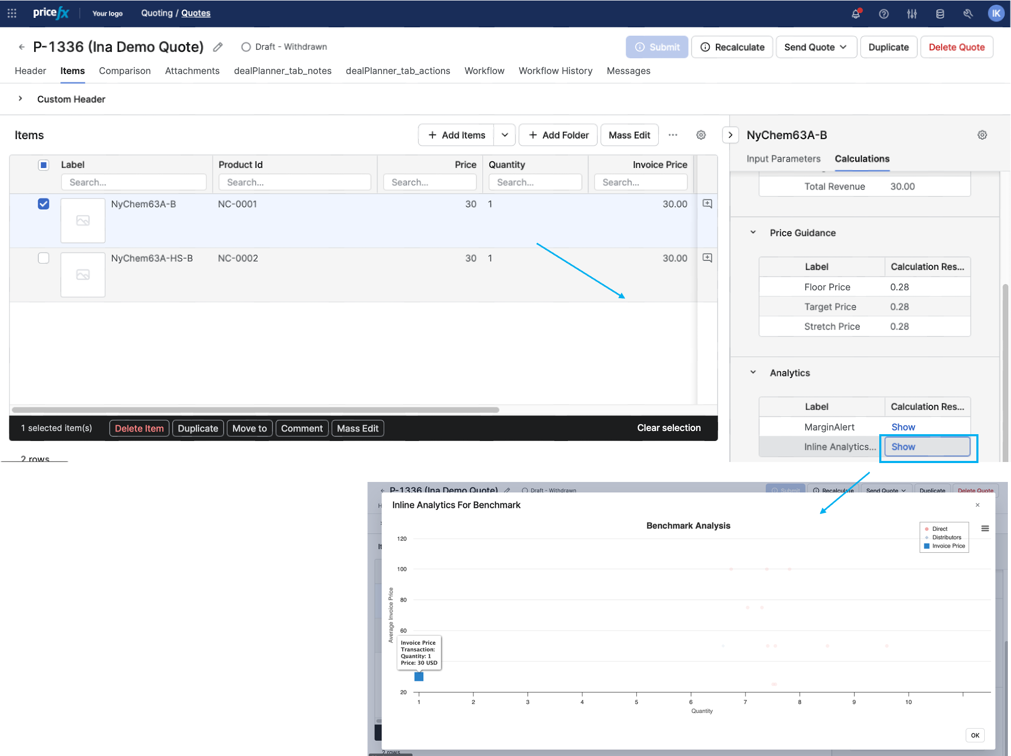
Task: Click the back arrow beside quote title
Action: click(22, 47)
